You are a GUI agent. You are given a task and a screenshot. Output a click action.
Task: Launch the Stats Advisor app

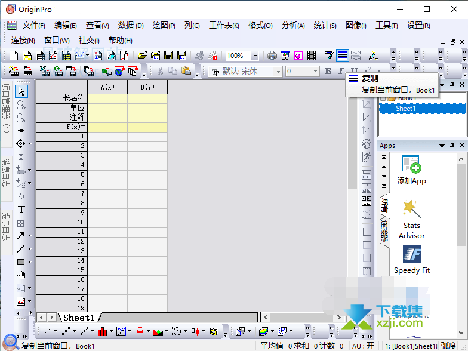click(412, 220)
